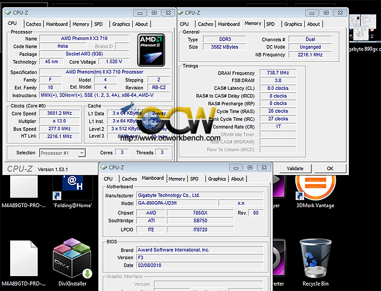Click the Manufacturer Gigabyte Technology field
This screenshot has width=381, height=291.
coord(200,195)
